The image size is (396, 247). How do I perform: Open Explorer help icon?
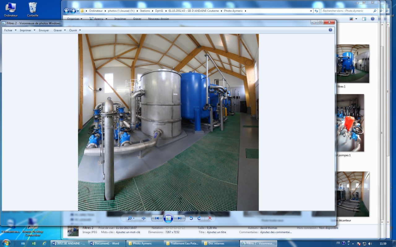point(372,19)
